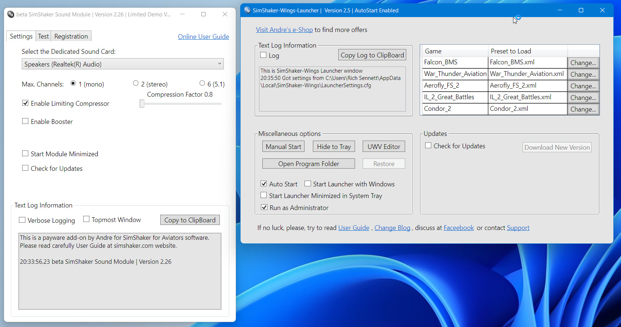Open the UWV Editor
This screenshot has height=327, width=621.
384,146
